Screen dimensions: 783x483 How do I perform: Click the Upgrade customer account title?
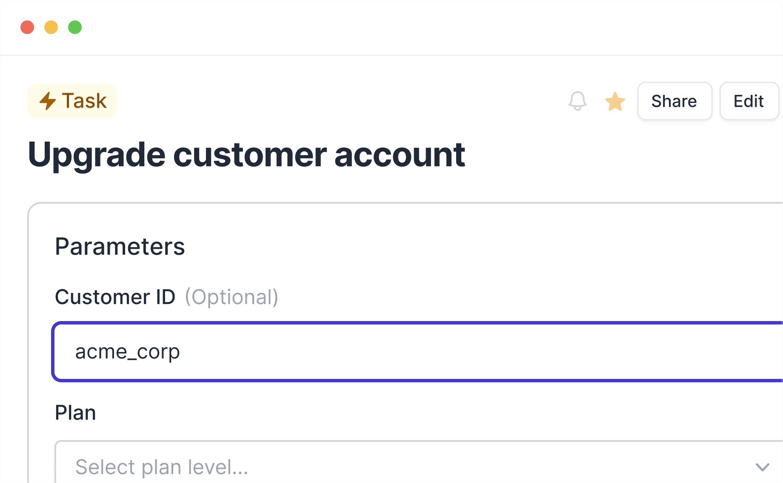(246, 155)
